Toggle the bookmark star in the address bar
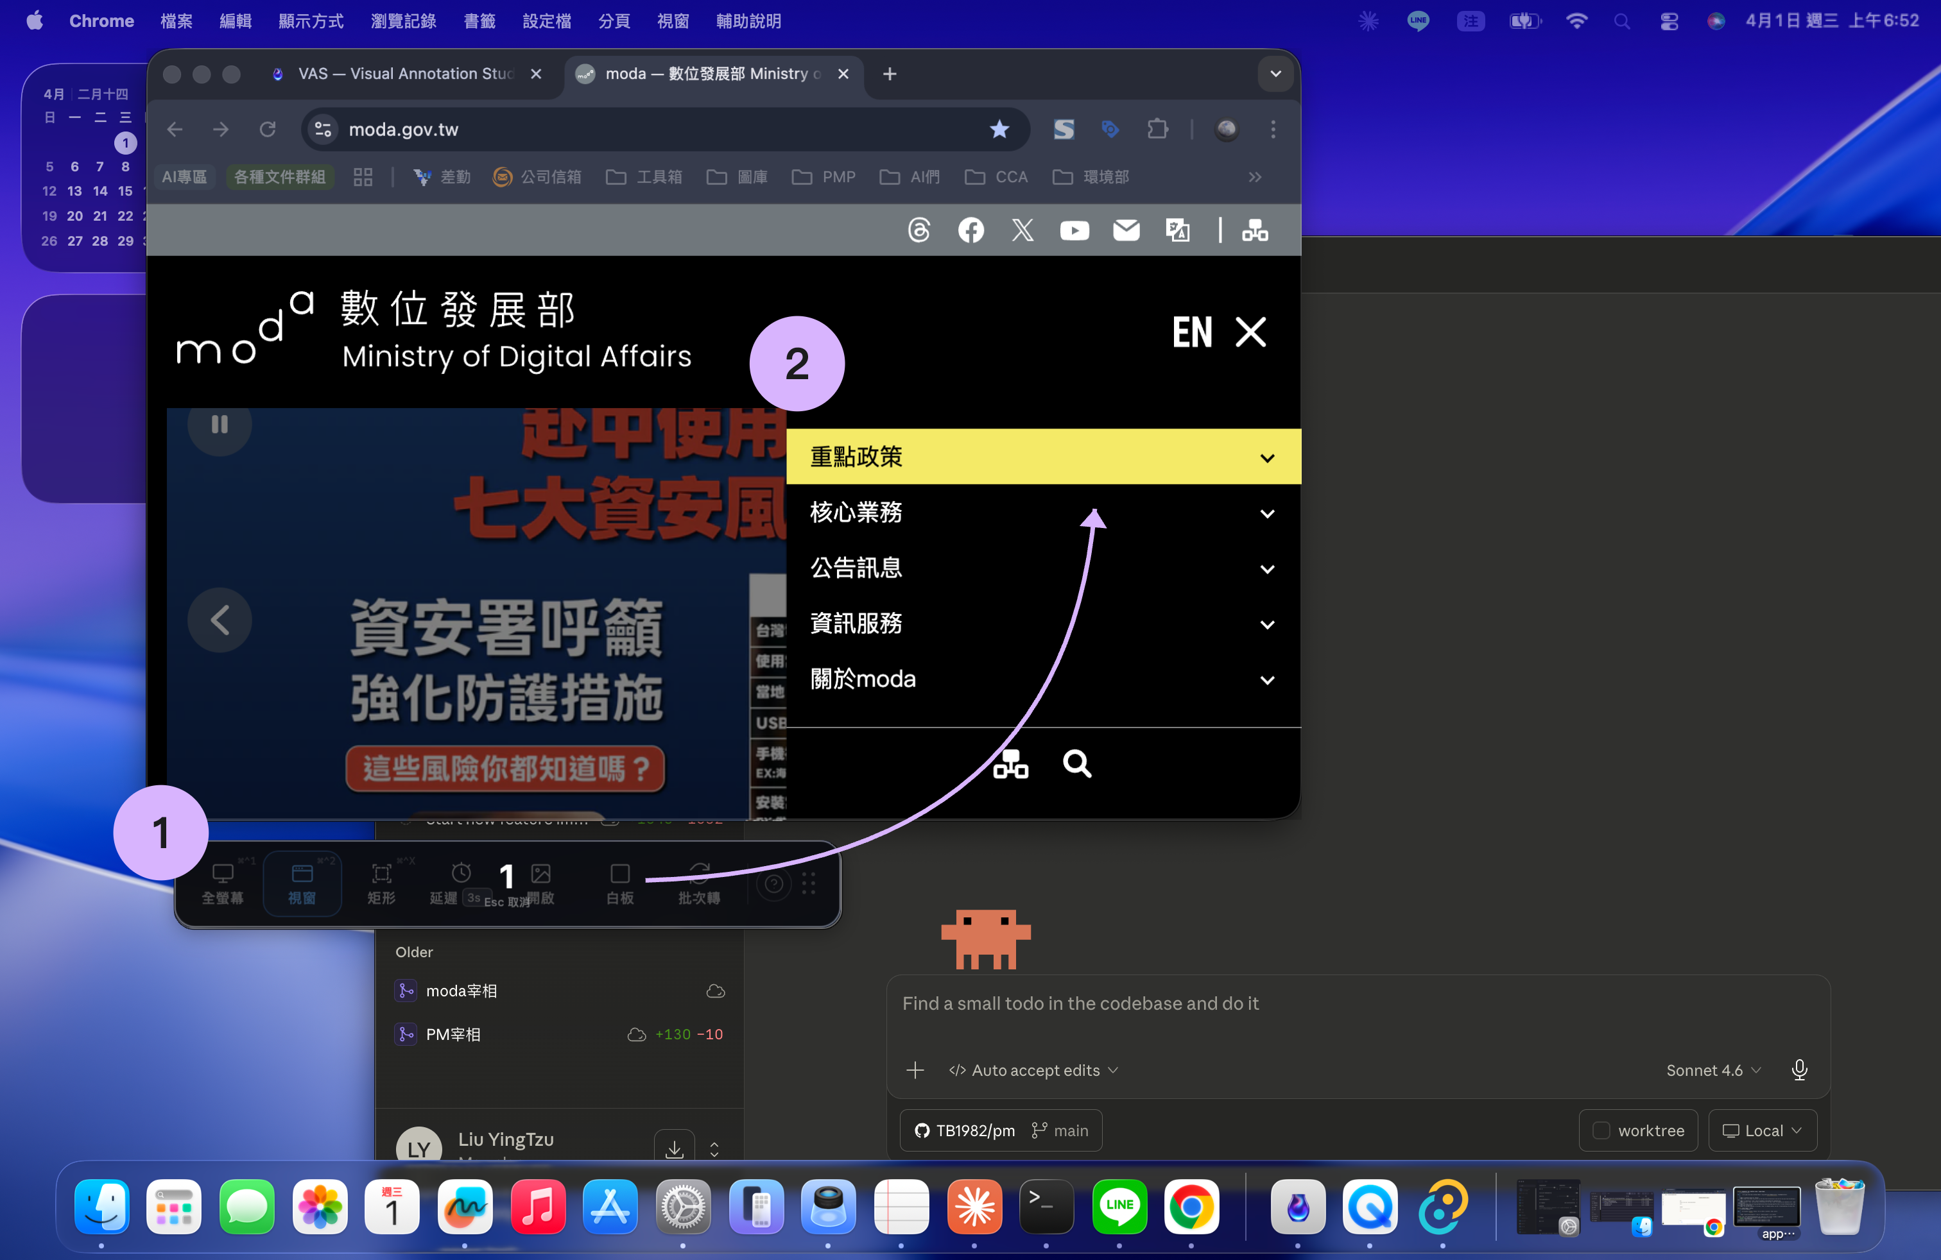Viewport: 1941px width, 1260px height. tap(999, 129)
